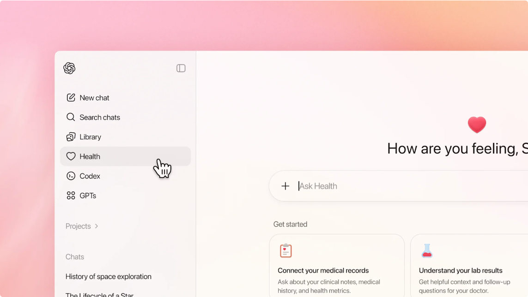Open The Lifecycle of a Star chat
The image size is (528, 297).
99,295
